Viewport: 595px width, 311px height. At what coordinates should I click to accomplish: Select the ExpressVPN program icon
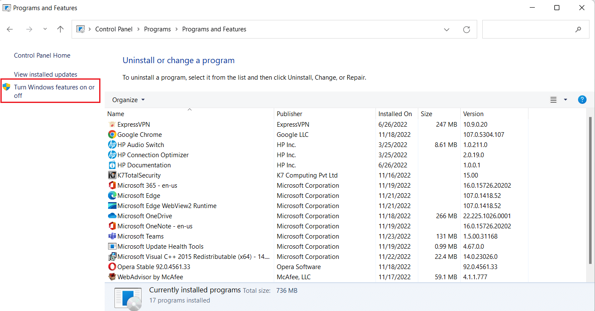[111, 124]
